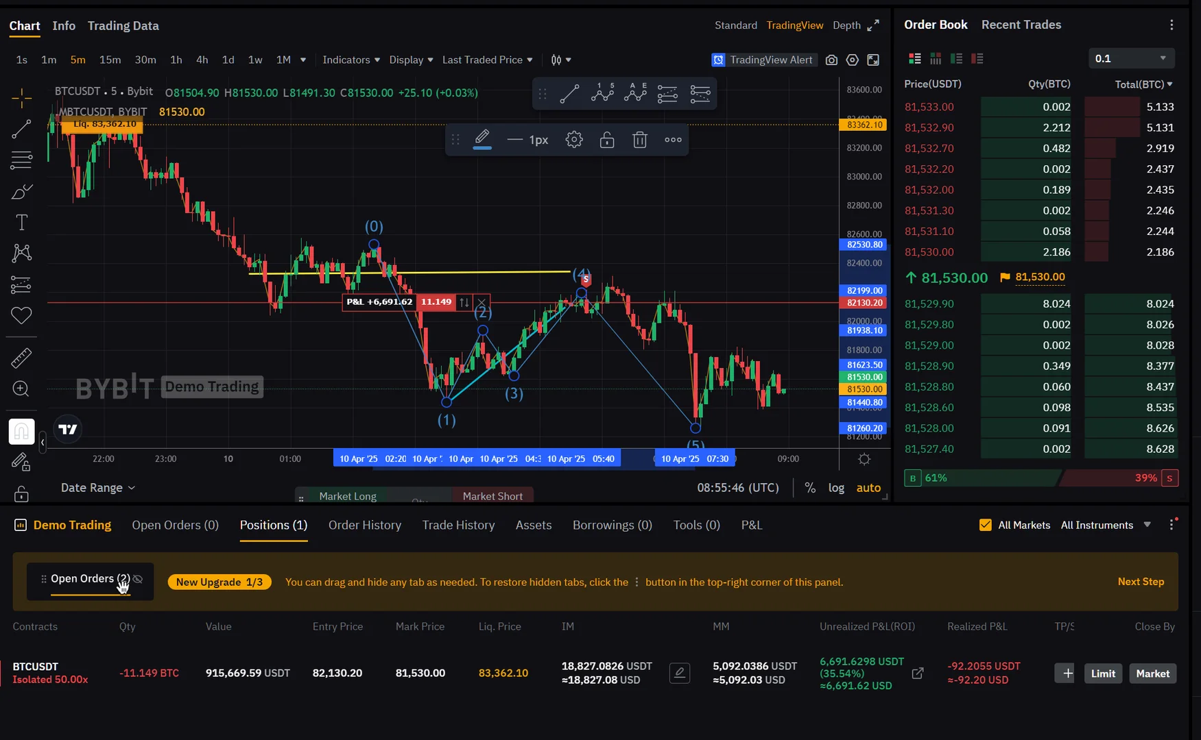Open the Last Traded Price dropdown
This screenshot has width=1201, height=740.
point(487,60)
